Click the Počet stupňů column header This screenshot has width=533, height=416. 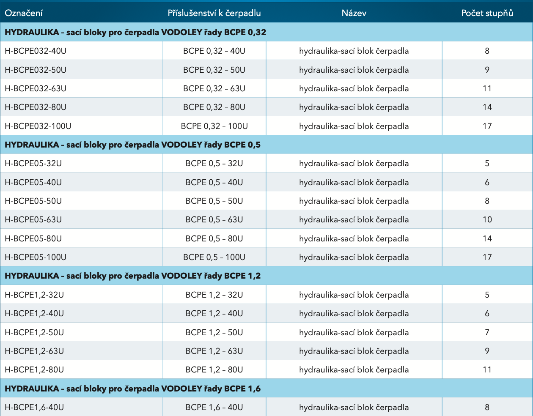click(x=487, y=13)
